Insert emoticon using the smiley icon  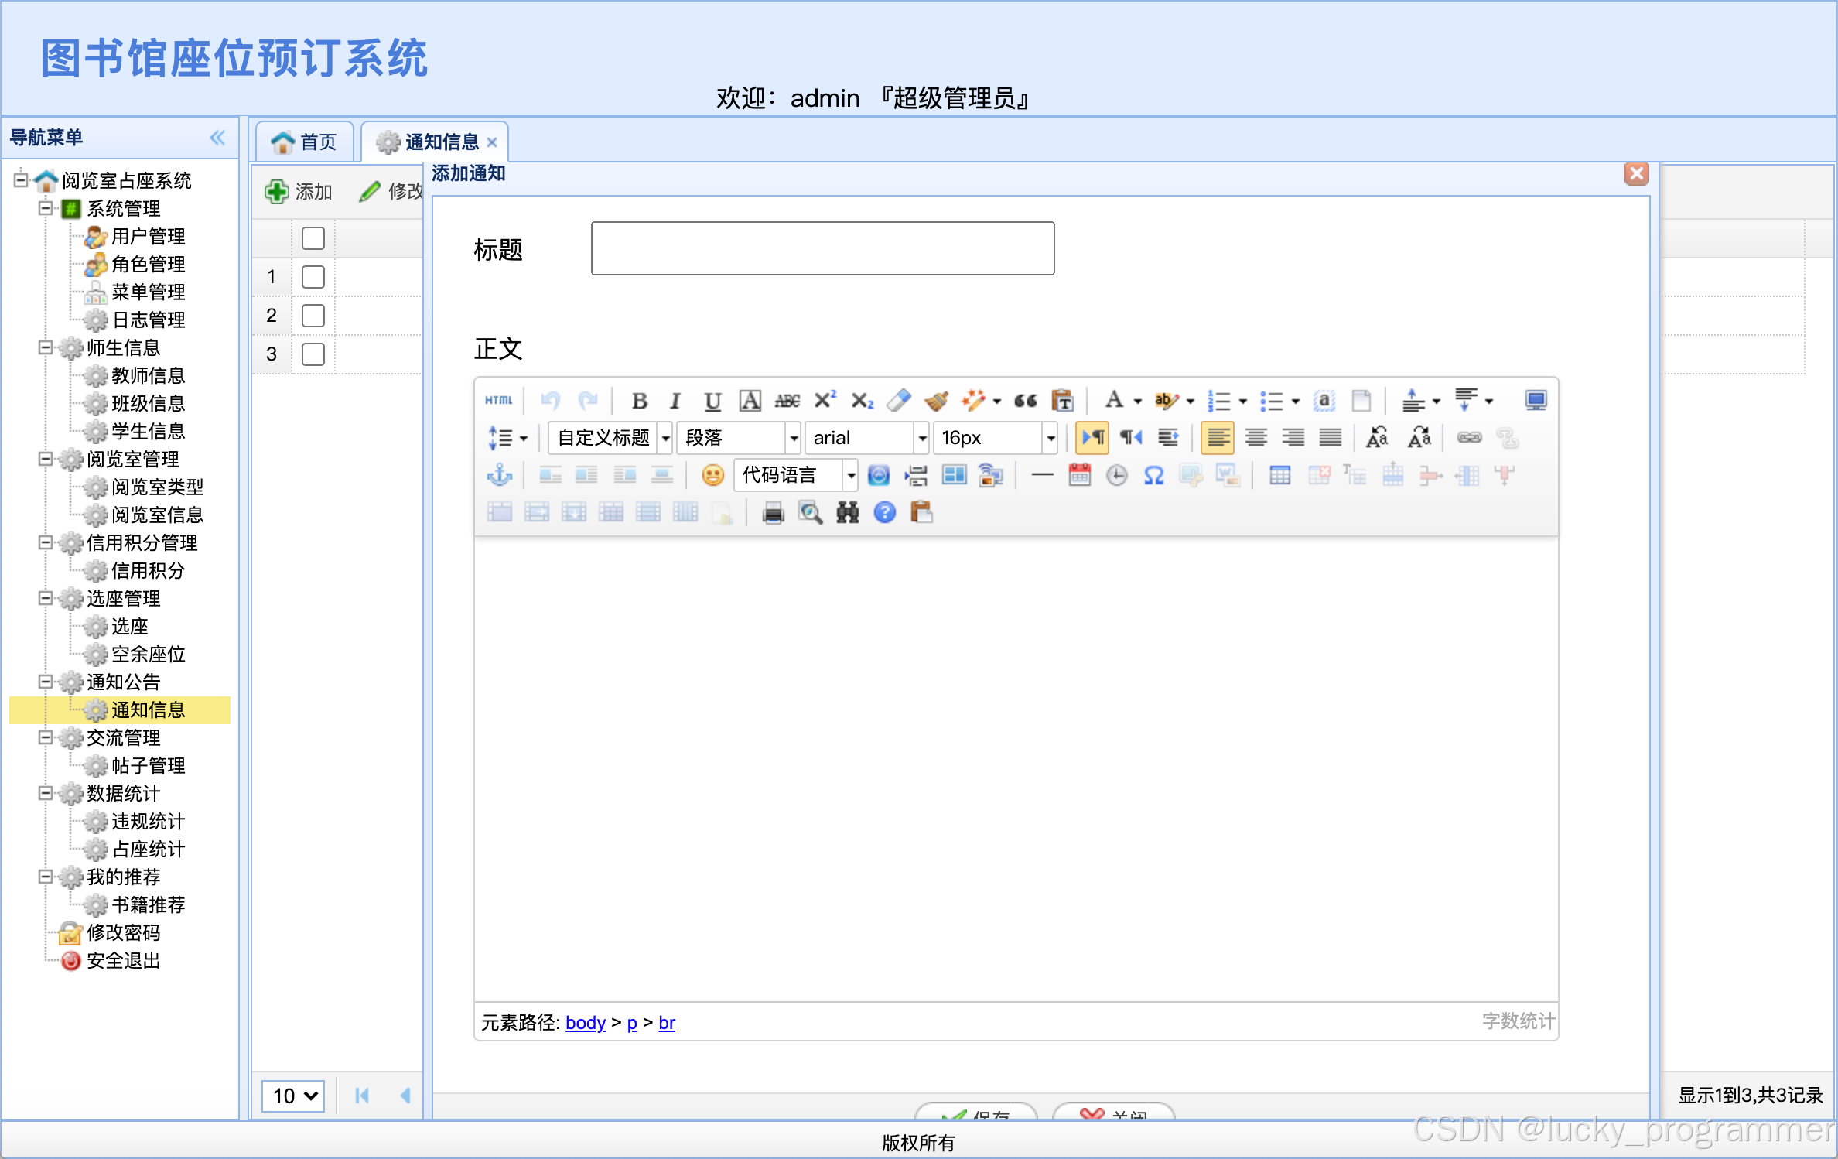click(712, 475)
